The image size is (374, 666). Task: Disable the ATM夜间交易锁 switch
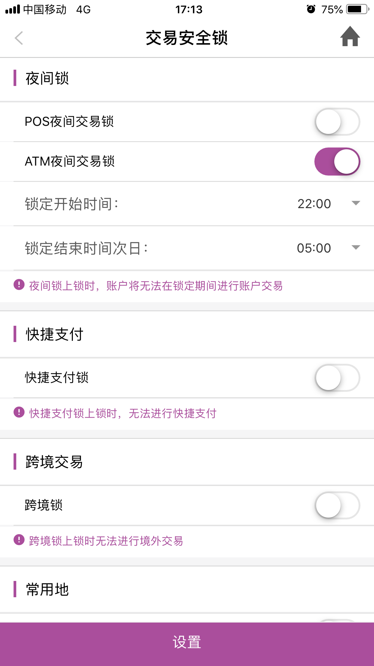coord(337,161)
